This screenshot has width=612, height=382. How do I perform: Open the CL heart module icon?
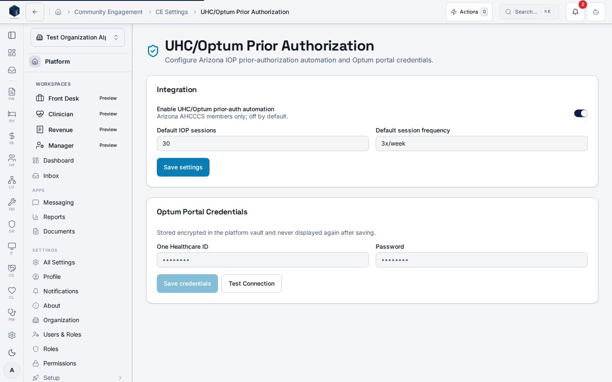[12, 292]
